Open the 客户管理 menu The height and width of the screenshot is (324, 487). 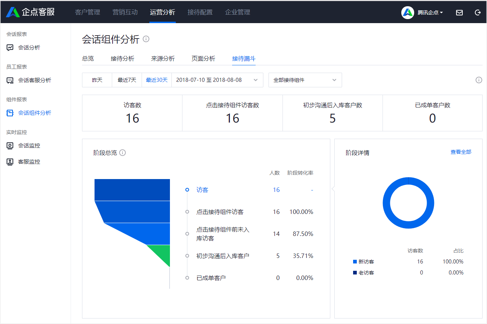pyautogui.click(x=88, y=12)
